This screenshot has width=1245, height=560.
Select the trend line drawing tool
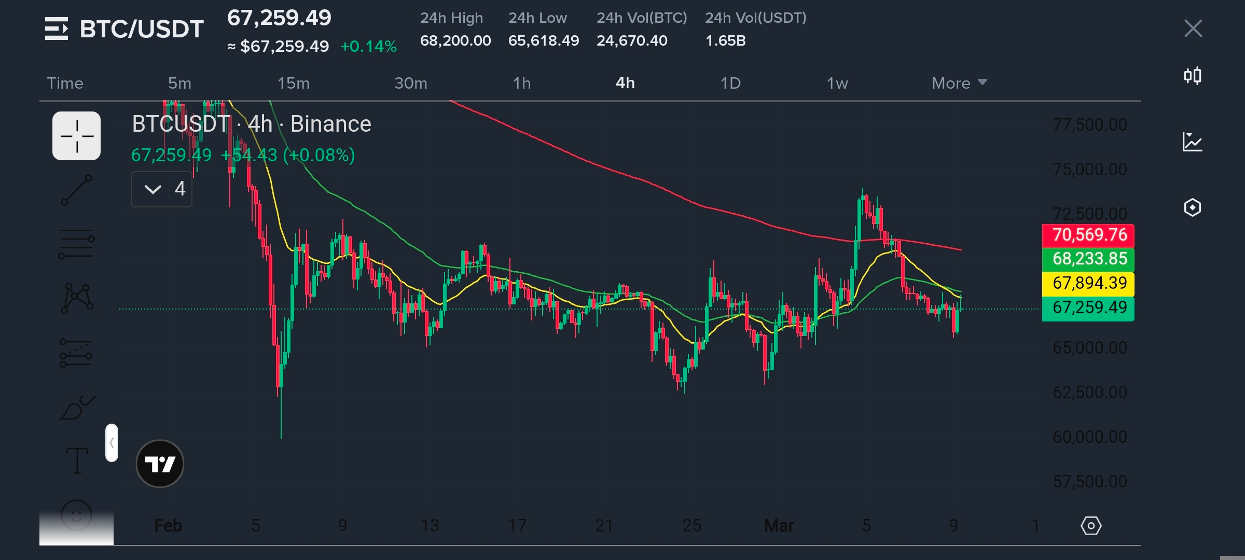pos(77,190)
